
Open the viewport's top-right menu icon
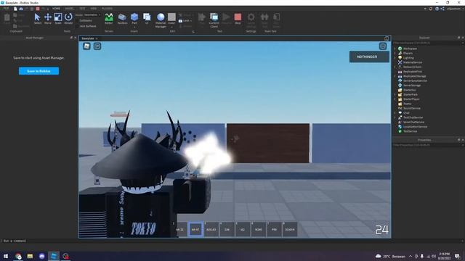(383, 46)
